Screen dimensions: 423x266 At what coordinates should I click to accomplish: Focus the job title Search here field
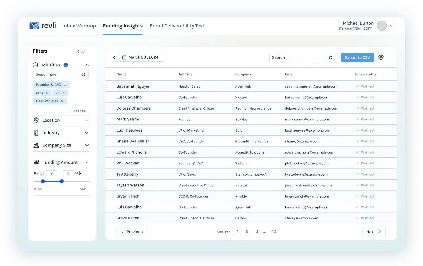[x=61, y=74]
